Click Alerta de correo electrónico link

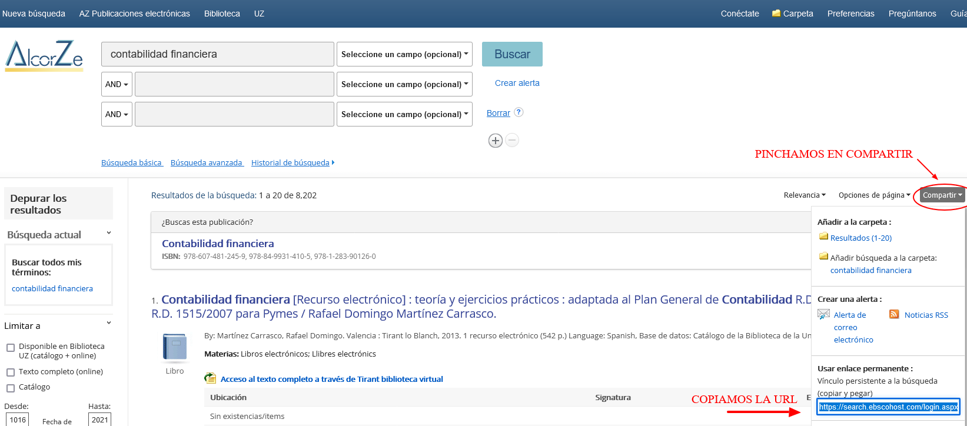(x=853, y=327)
